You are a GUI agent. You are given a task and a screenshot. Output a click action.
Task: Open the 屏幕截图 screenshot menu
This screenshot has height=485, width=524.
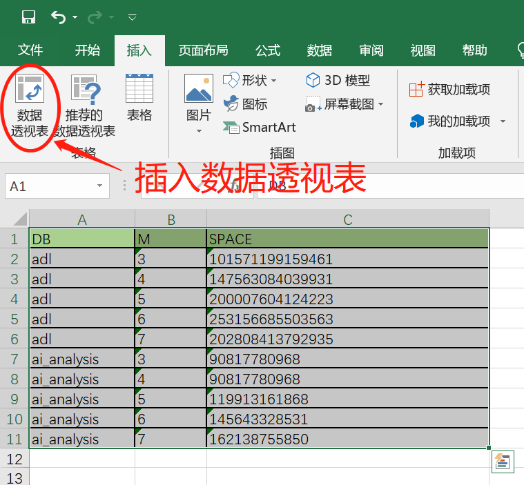(344, 104)
